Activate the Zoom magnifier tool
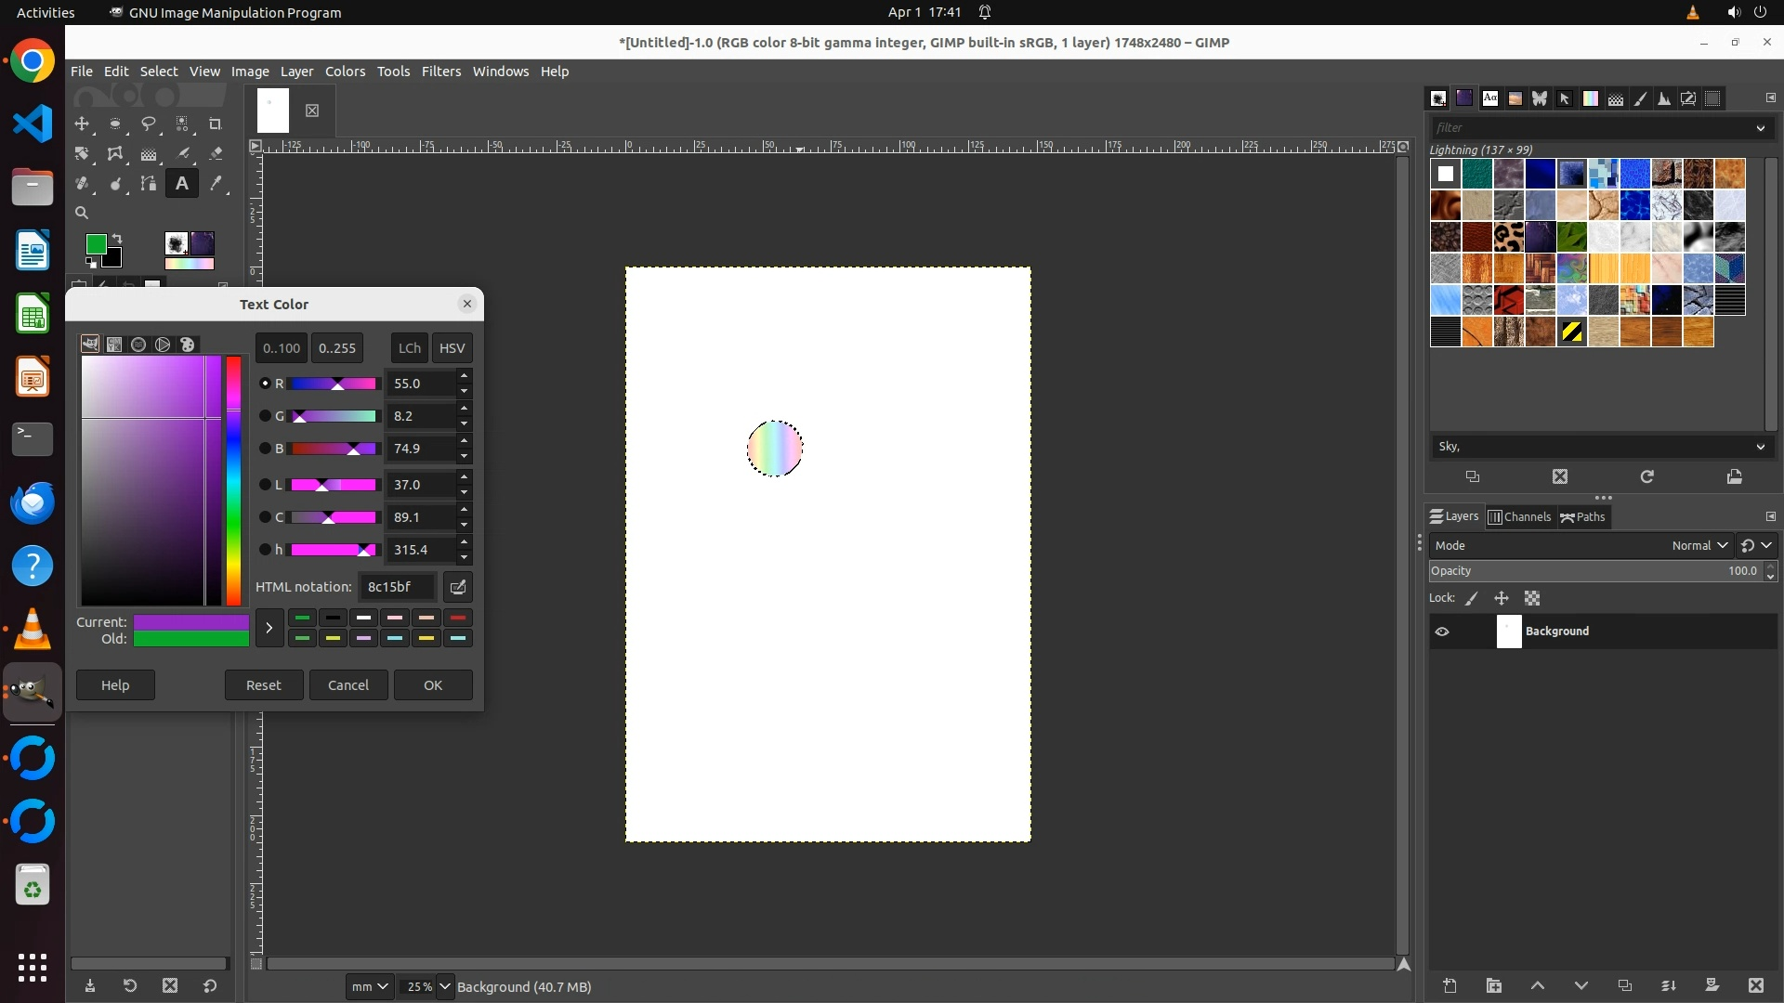The image size is (1784, 1003). click(82, 213)
